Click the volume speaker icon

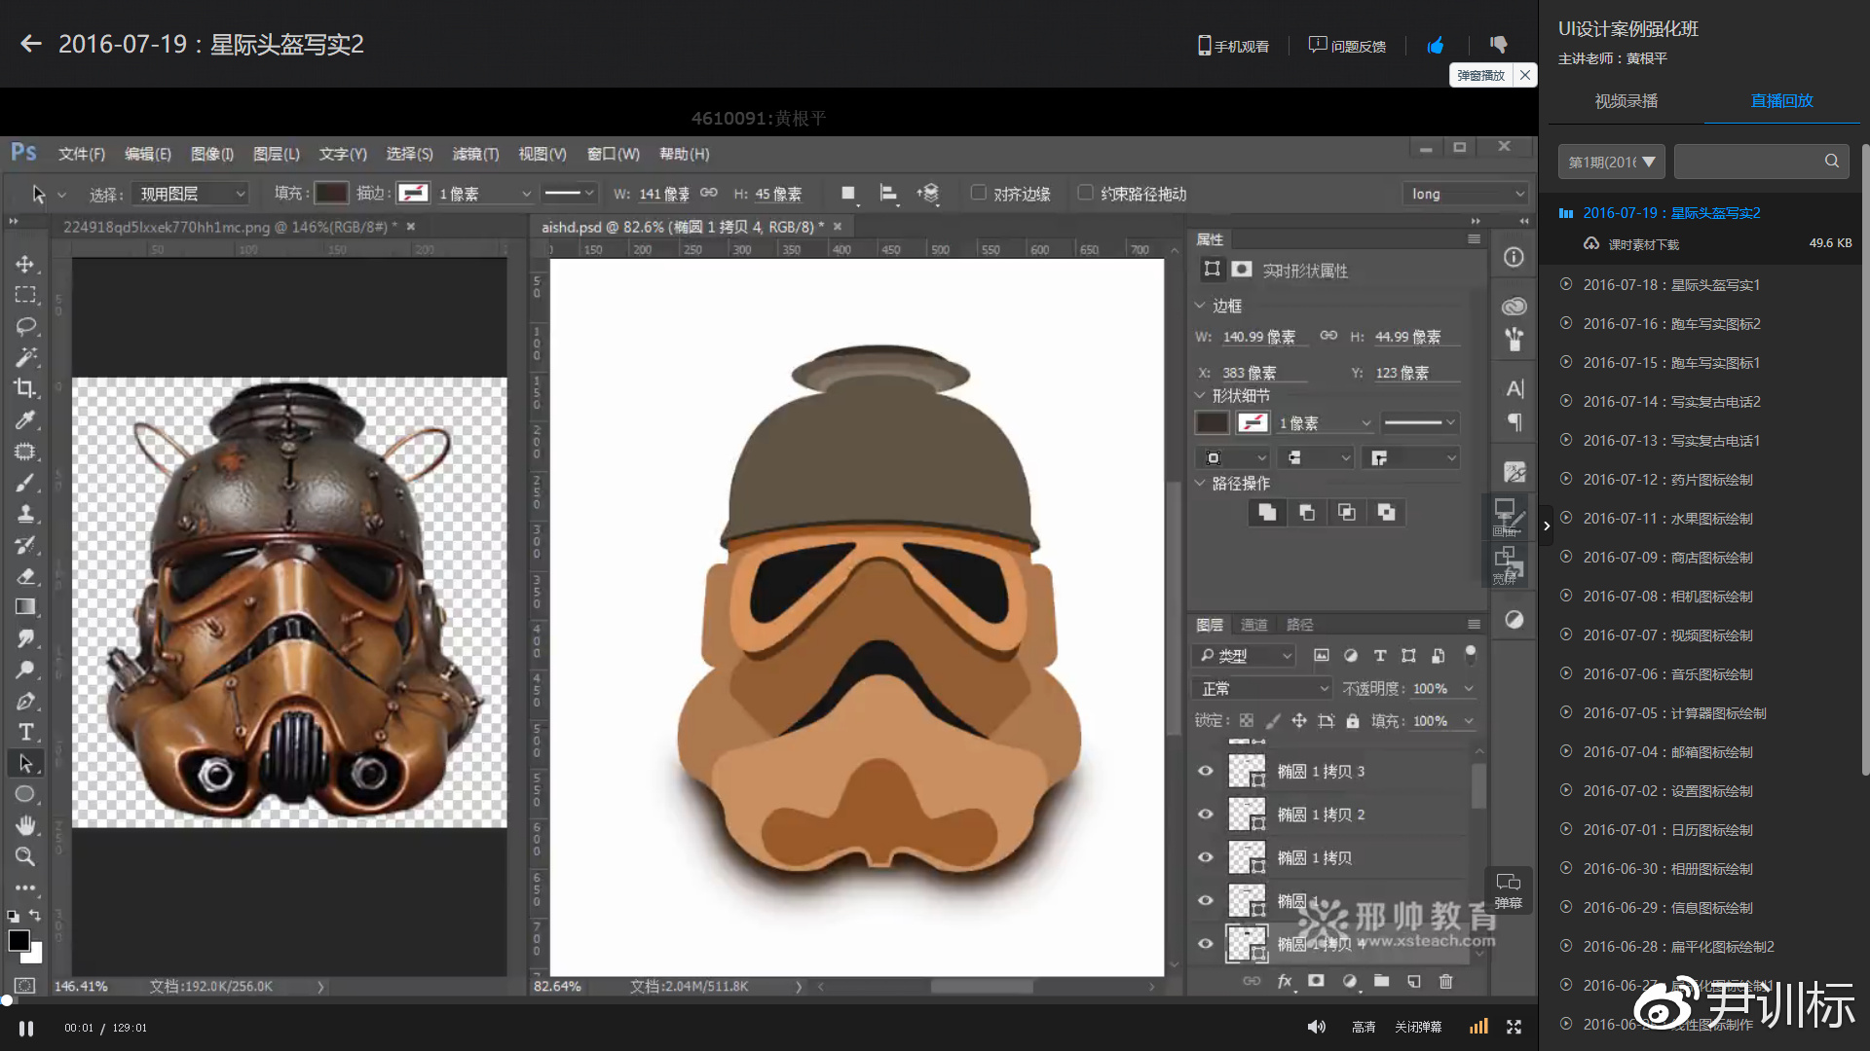point(1316,1027)
